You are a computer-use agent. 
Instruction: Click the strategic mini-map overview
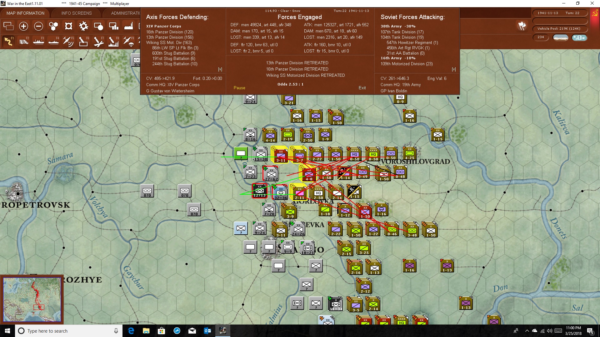[32, 300]
